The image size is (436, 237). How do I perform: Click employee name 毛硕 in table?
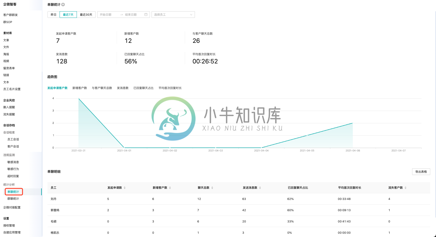(x=54, y=221)
